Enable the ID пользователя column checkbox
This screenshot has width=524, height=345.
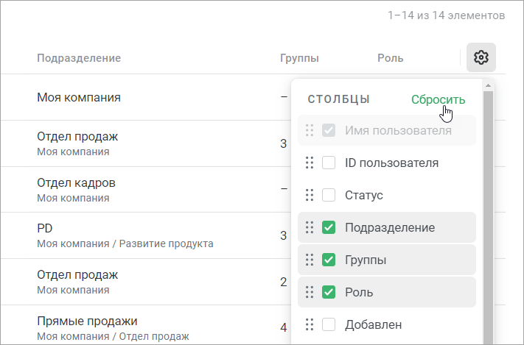click(329, 163)
